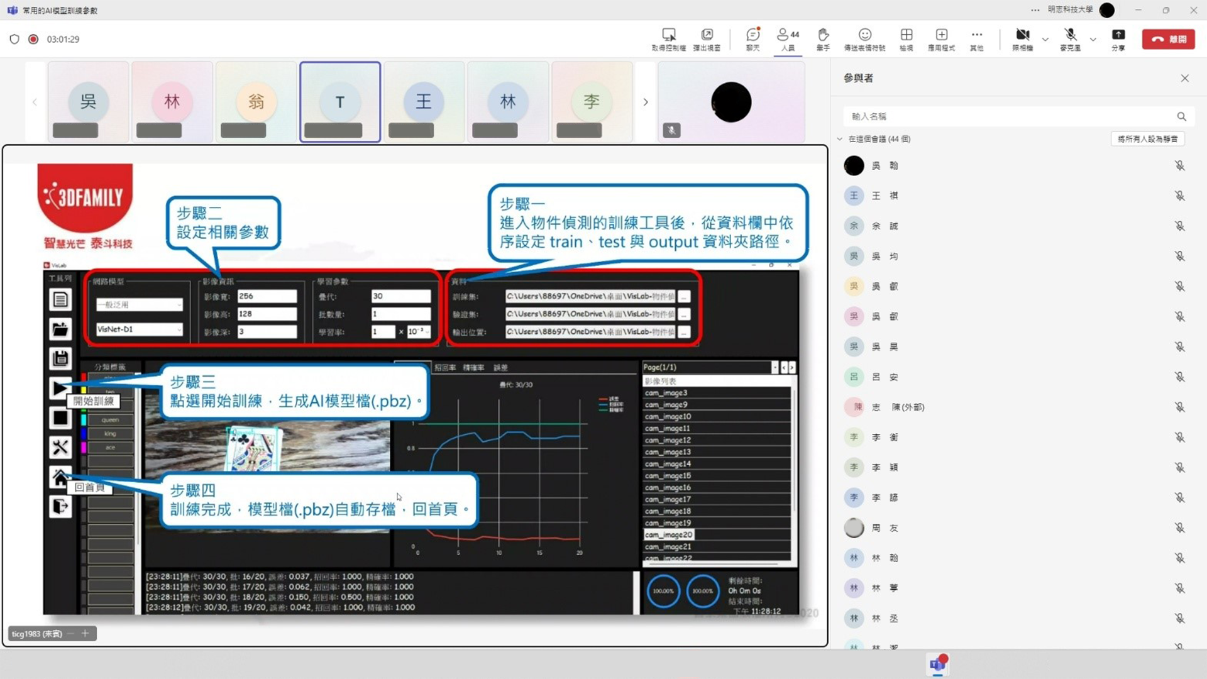
Task: Click the red 離開 leave button
Action: (1168, 39)
